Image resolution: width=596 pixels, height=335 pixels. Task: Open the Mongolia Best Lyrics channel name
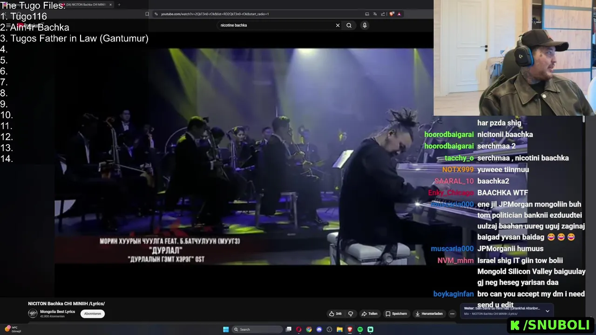point(57,311)
